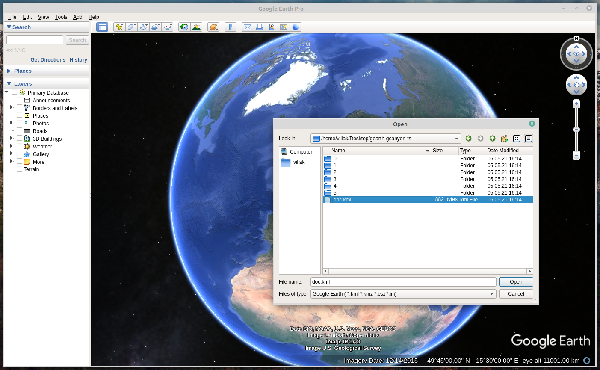Open the historical imagery clock icon

[184, 27]
